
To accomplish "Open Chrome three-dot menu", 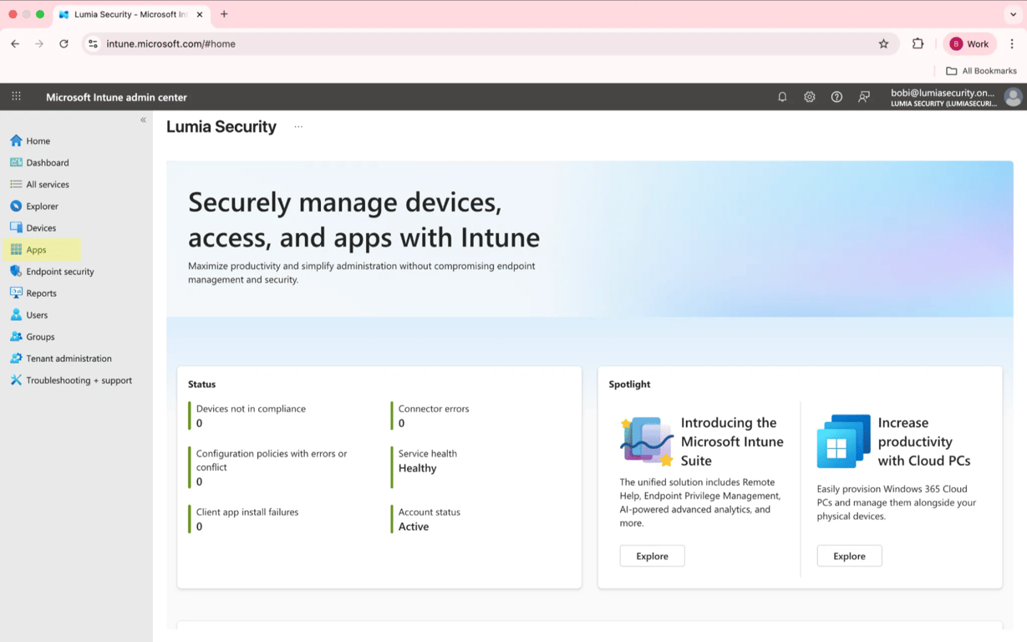I will (x=1012, y=43).
